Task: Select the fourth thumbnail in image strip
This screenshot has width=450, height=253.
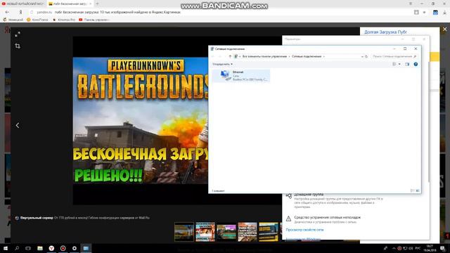Action: [x=247, y=231]
